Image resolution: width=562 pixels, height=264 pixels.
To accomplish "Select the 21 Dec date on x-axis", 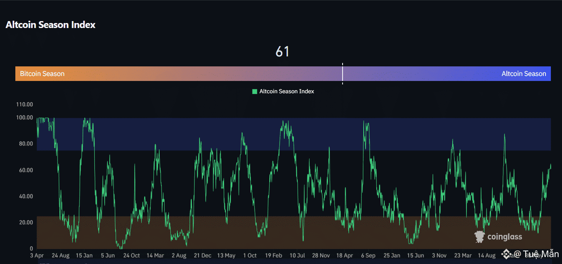I will 203,256.
